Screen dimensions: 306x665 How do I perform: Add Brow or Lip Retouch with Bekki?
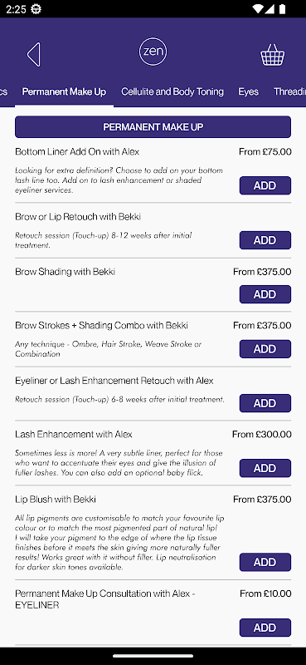(265, 240)
